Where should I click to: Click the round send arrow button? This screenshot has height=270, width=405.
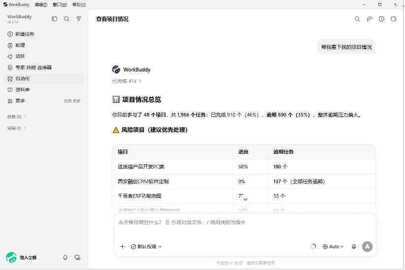(x=367, y=247)
